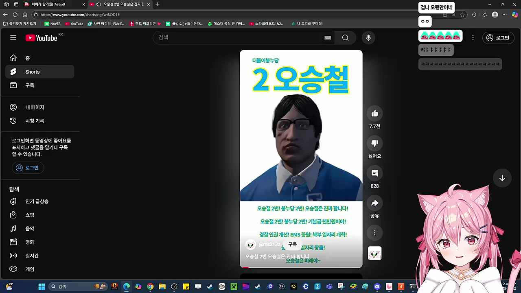This screenshot has width=521, height=293.
Task: Open the @ms213z channel link
Action: point(269,245)
